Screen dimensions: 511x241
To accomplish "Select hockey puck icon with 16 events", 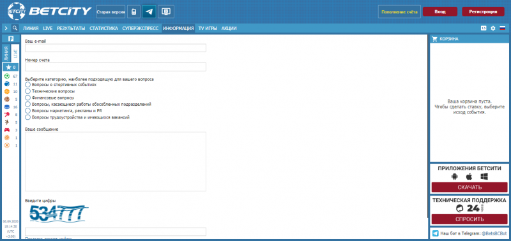I will [x=7, y=107].
